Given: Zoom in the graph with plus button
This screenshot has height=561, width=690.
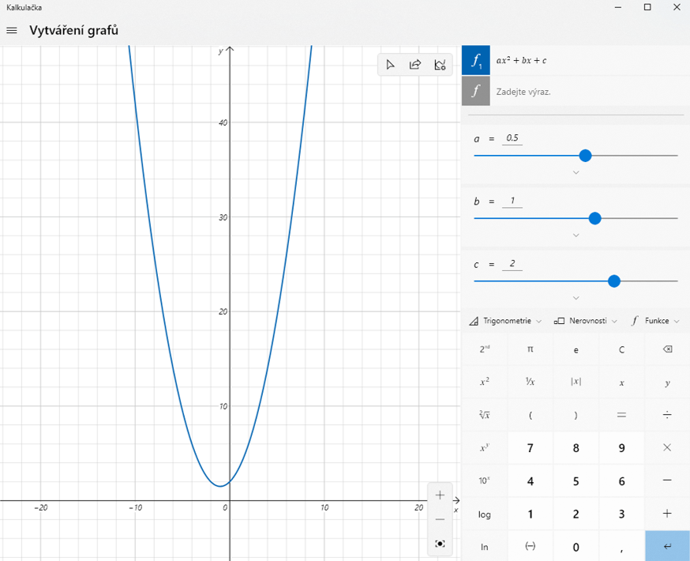Looking at the screenshot, I should [440, 495].
